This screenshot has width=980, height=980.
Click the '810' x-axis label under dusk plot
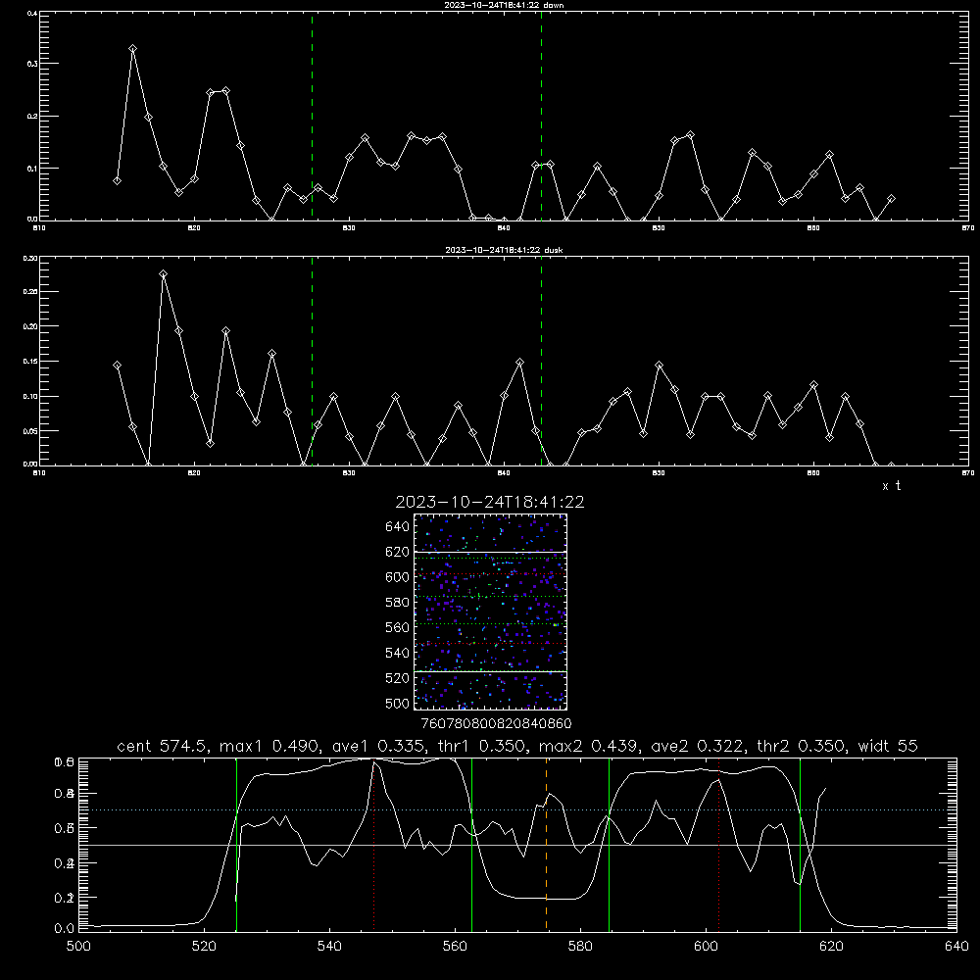[39, 473]
